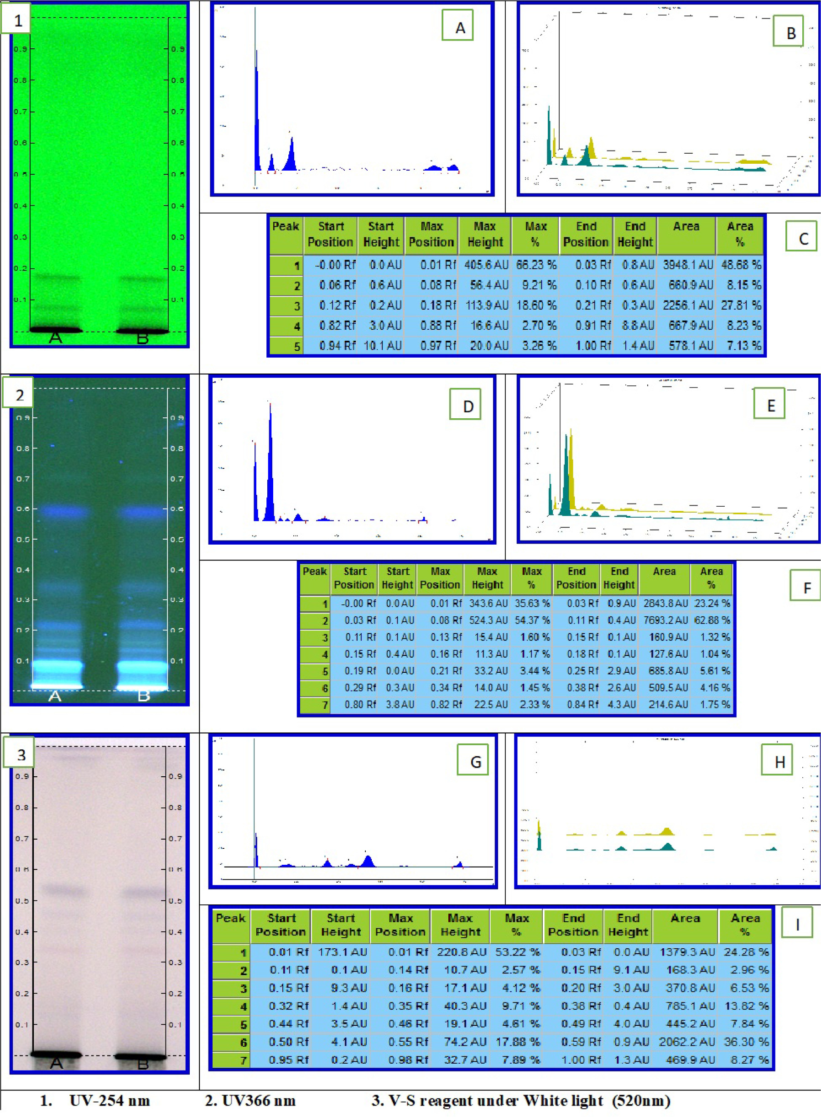Image resolution: width=821 pixels, height=1117 pixels.
Task: Open the UV-254 nm green TLC plate image
Action: [x=99, y=174]
